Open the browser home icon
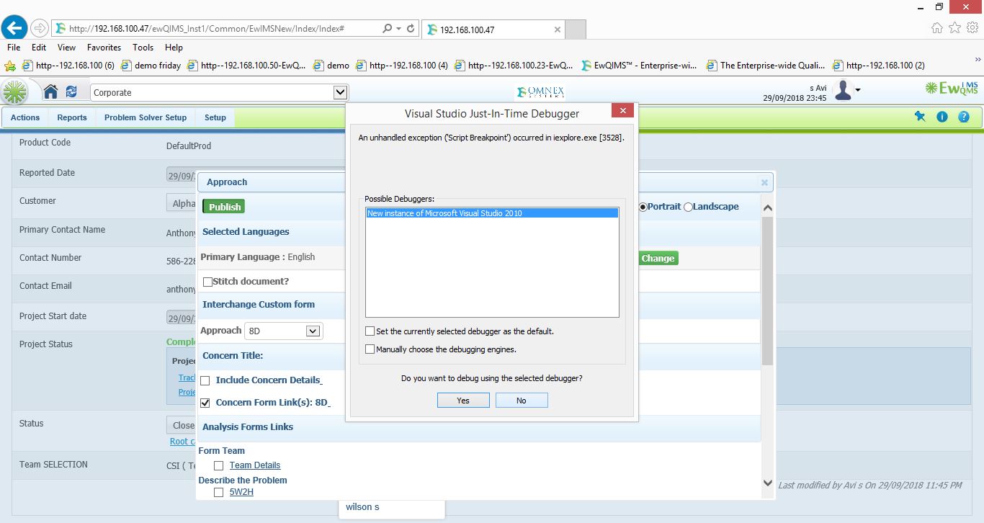The height and width of the screenshot is (523, 984). 936,28
